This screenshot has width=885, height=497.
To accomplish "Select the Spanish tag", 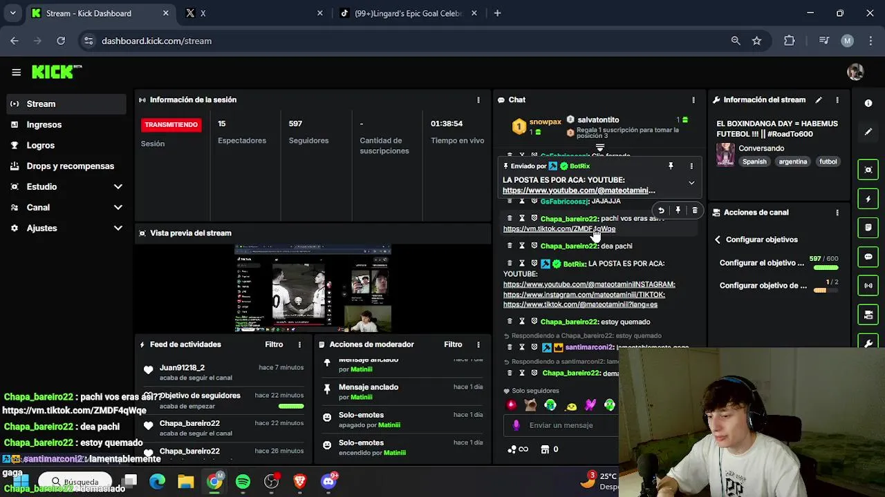I will (x=754, y=162).
